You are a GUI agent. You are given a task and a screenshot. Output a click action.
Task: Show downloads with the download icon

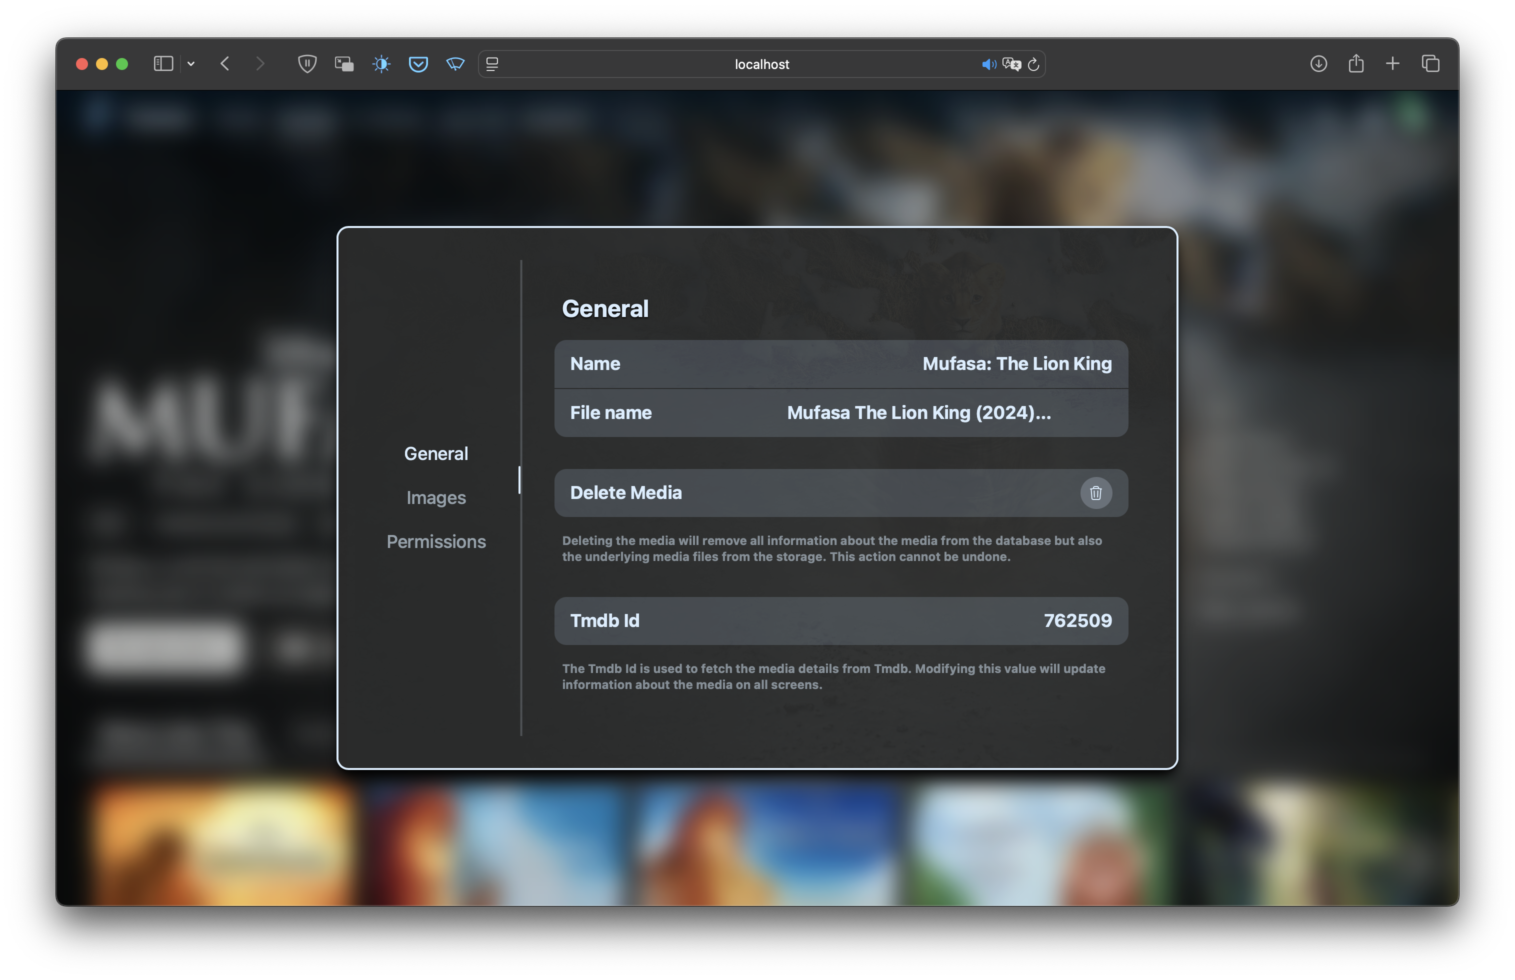point(1318,63)
